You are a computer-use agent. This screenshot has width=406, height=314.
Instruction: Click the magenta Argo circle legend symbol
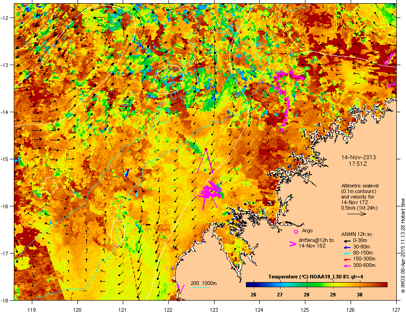(x=296, y=232)
